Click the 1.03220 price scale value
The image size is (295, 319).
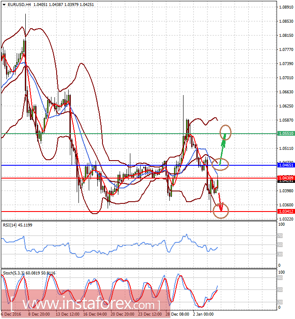(286, 219)
